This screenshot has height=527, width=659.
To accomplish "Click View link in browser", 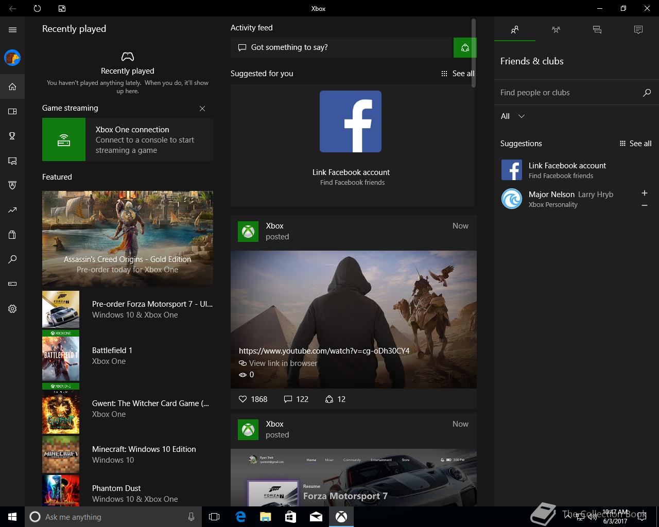I will point(278,363).
